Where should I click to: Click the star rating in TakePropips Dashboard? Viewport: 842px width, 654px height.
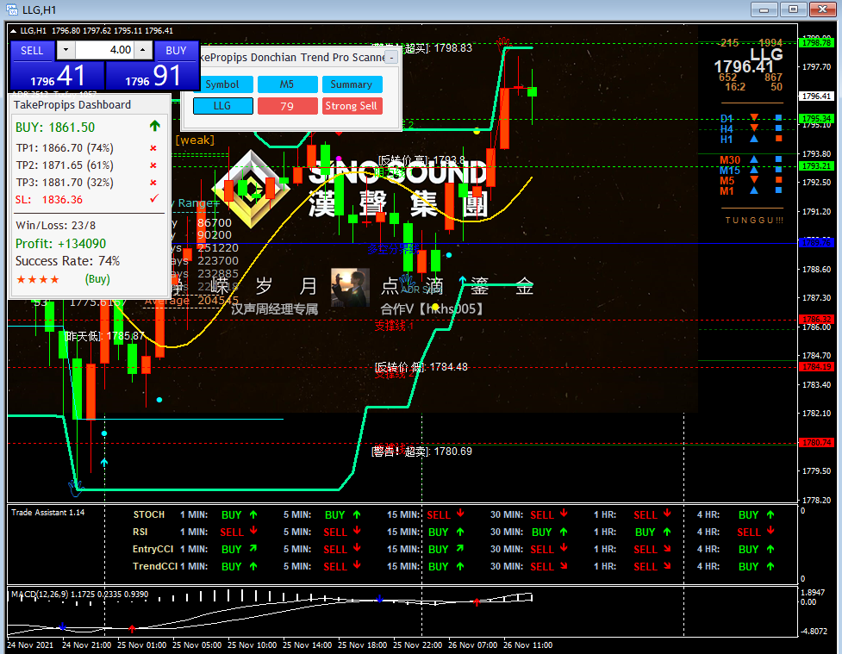coord(38,280)
